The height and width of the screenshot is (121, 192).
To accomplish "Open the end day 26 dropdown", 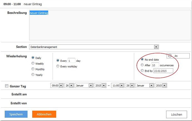I will coord(130,85).
